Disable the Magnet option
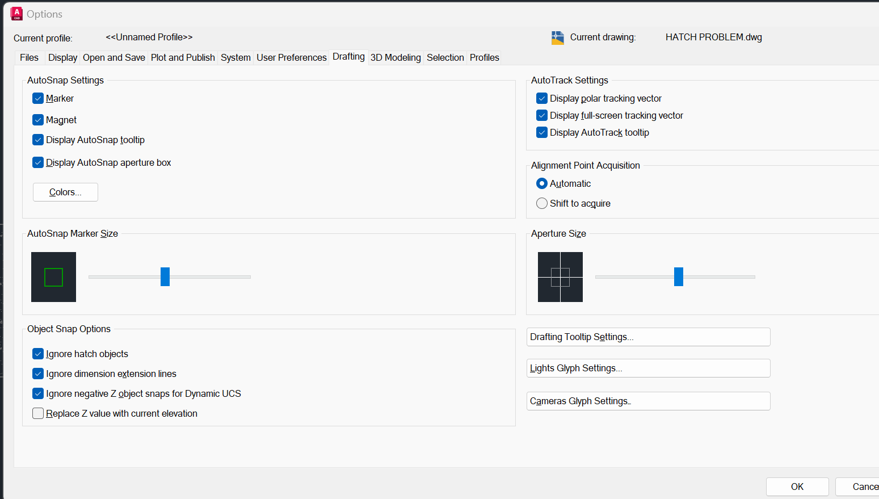This screenshot has height=499, width=879. coord(38,120)
